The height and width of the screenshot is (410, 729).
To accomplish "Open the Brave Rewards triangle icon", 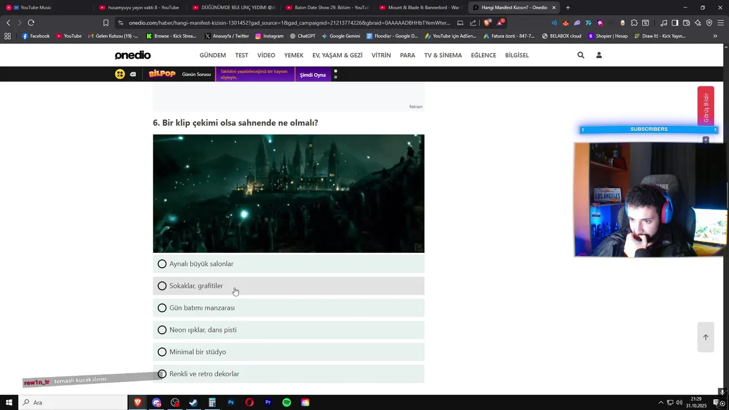I will pos(500,23).
